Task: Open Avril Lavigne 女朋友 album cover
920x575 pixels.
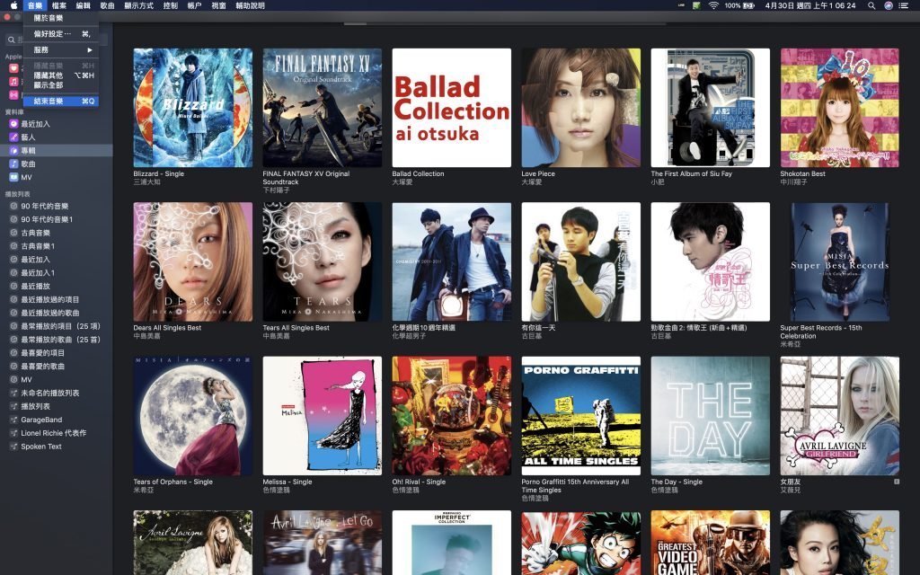Action: pos(840,416)
